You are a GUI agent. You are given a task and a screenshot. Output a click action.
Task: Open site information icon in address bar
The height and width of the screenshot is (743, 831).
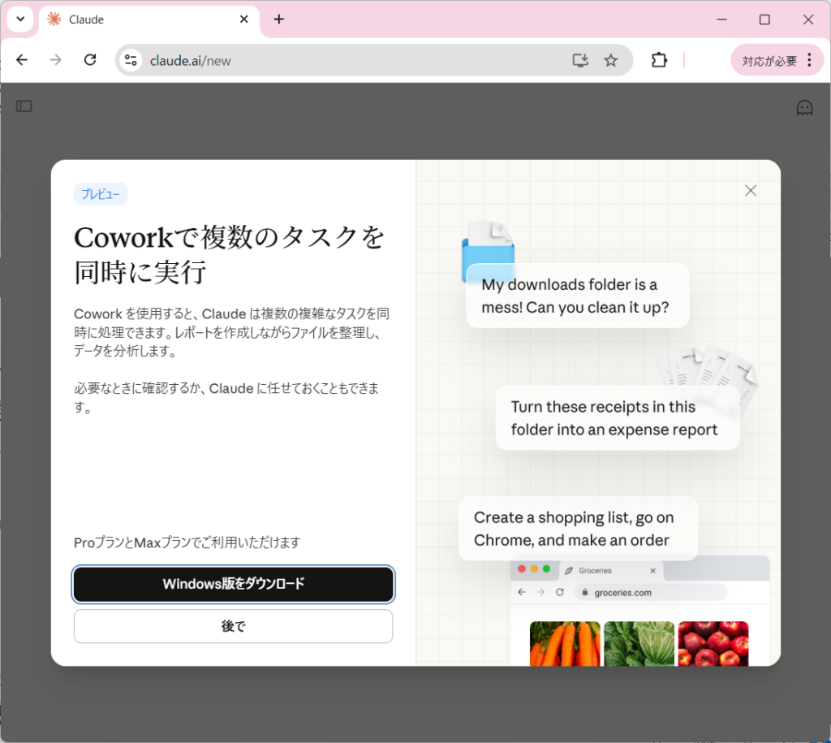(131, 60)
